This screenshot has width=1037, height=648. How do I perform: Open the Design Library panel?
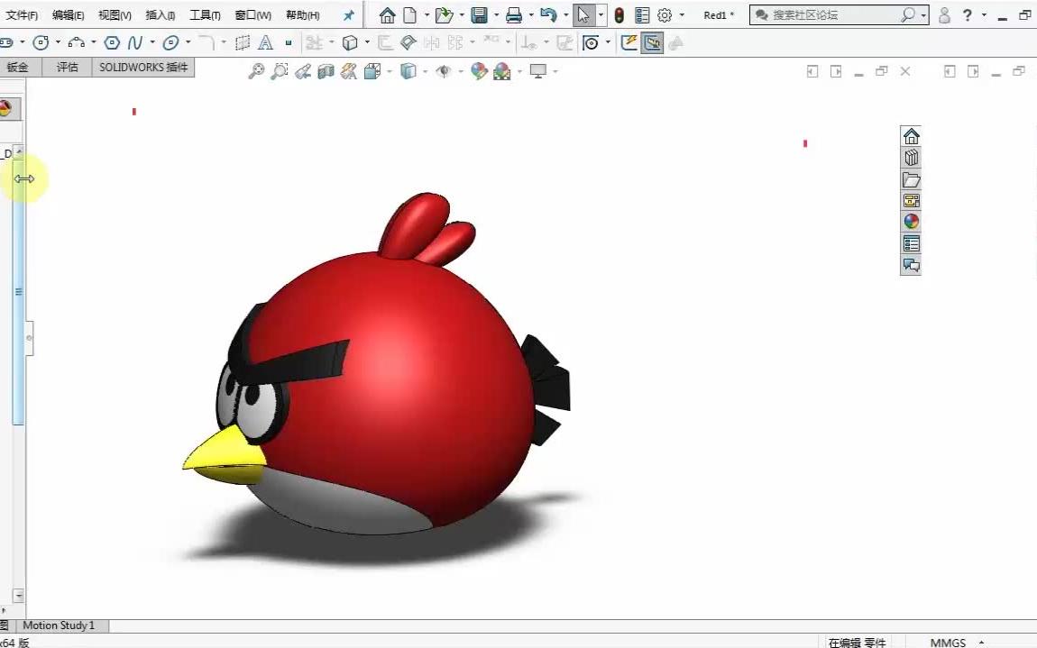tap(911, 157)
